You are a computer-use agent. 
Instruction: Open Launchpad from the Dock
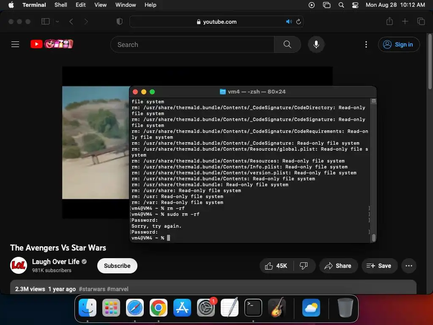[111, 308]
